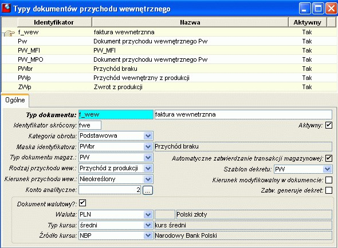Viewport: 338px width, 248px height.
Task: Check the Zatw. generuje dekret box
Action: coord(328,190)
